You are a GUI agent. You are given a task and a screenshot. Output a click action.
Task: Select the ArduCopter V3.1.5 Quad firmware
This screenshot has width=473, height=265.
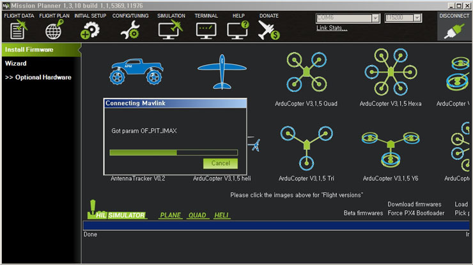[306, 71]
